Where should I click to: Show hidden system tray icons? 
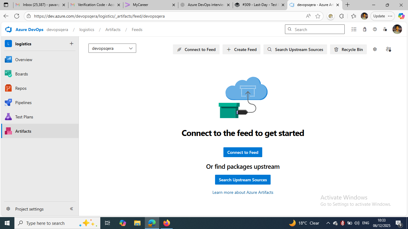point(328,223)
